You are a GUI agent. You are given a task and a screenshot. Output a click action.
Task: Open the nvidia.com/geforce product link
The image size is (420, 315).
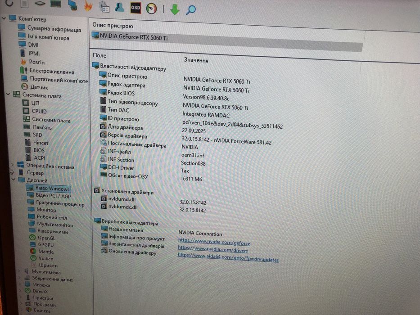click(214, 243)
